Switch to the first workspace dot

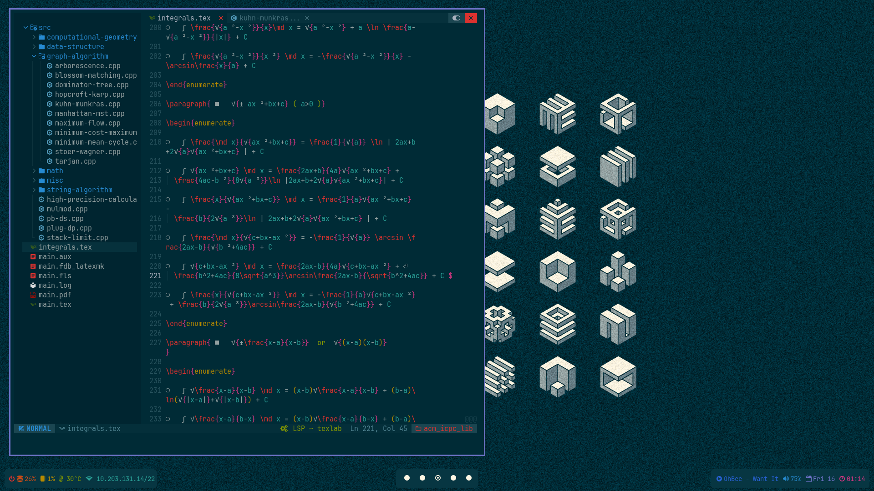pos(407,478)
